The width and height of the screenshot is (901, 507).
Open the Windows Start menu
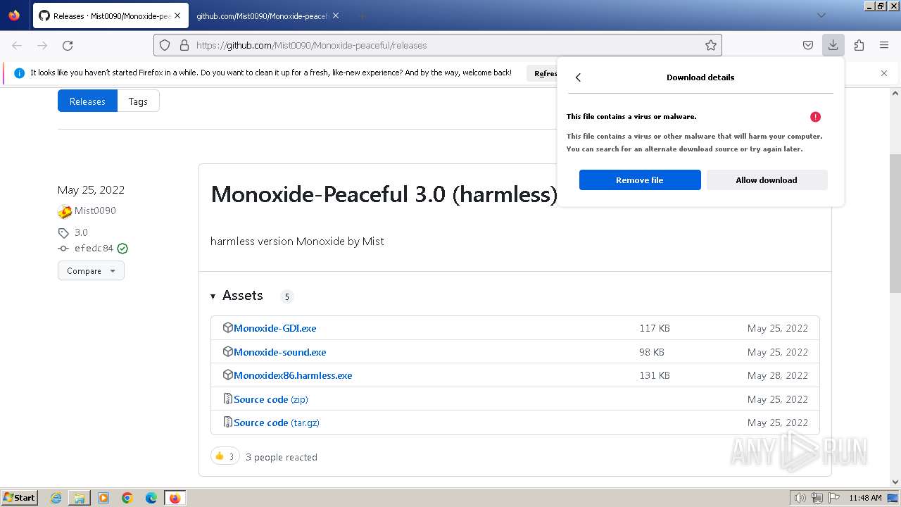[x=20, y=498]
